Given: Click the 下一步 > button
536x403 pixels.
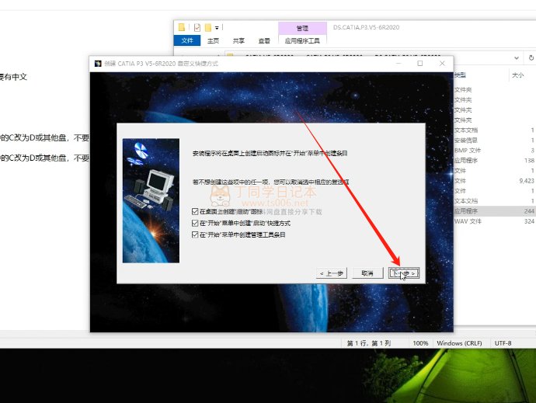Looking at the screenshot, I should (404, 273).
